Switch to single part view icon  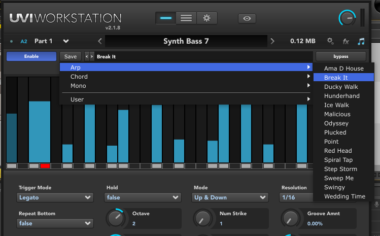[166, 18]
